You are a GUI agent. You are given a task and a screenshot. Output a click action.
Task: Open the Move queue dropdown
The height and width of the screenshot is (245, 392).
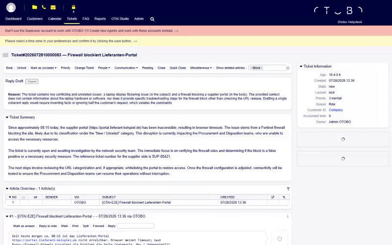[x=267, y=68]
